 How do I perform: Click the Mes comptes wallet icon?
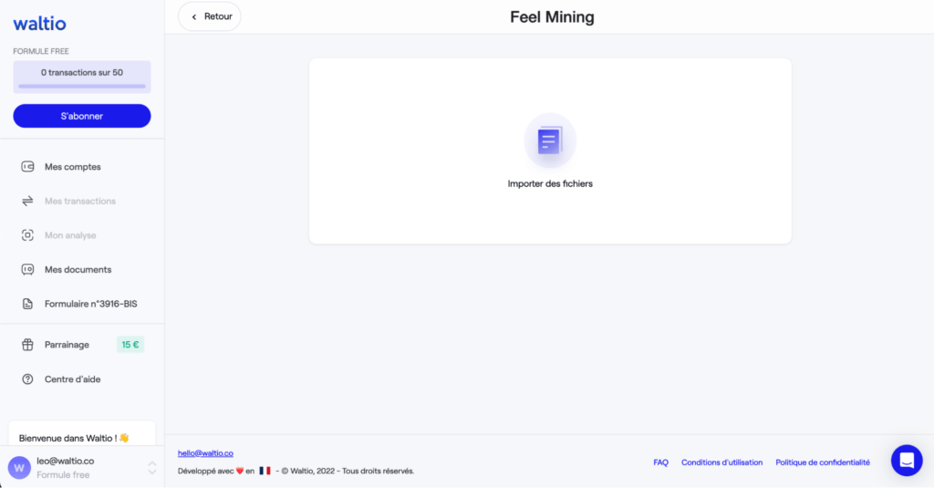pos(27,167)
